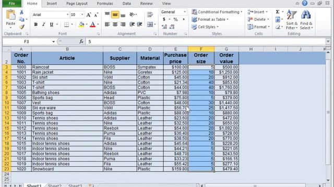Click the AutoSum sigma icon
This screenshot has width=334, height=187.
[x=278, y=12]
